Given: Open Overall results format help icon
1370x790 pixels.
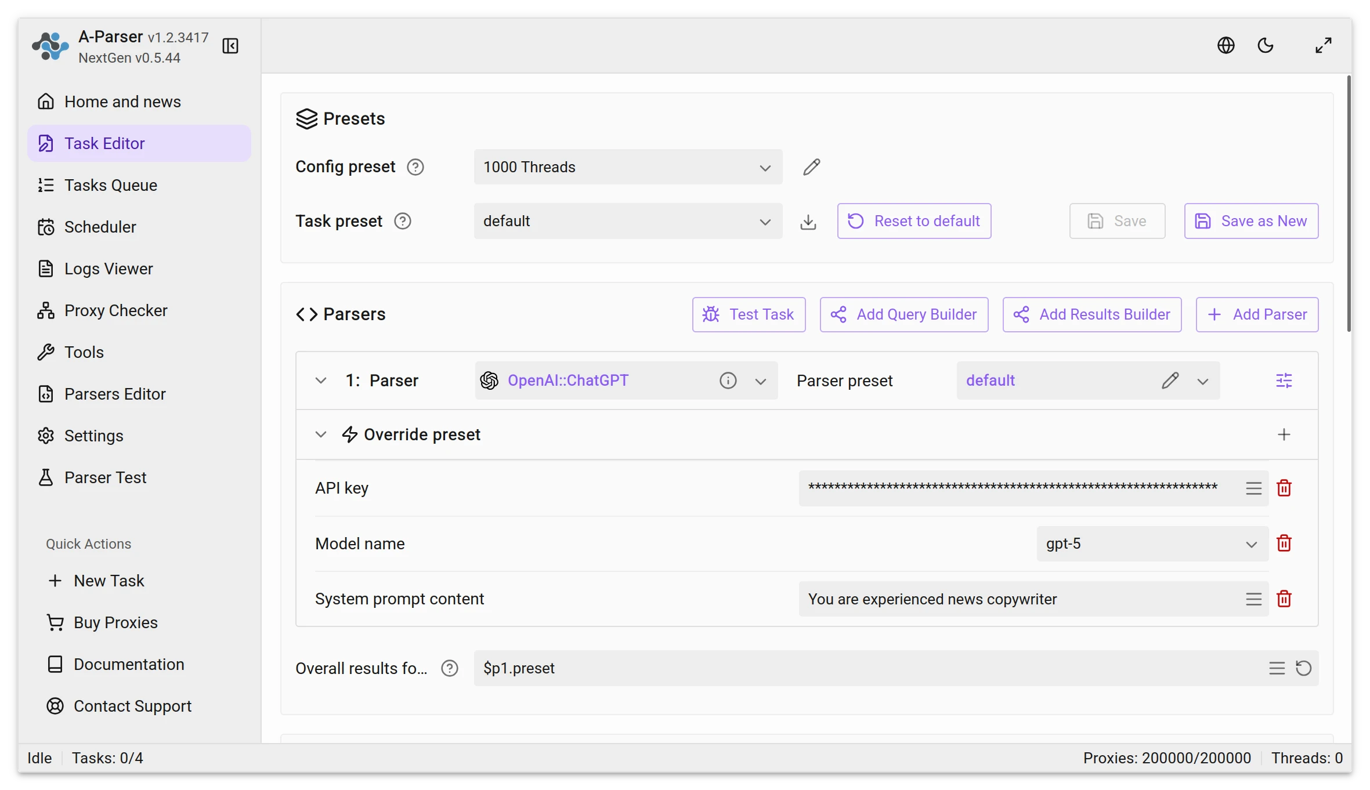Looking at the screenshot, I should [x=450, y=668].
